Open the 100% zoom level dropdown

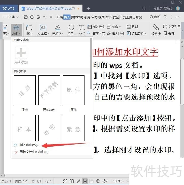coord(118,181)
